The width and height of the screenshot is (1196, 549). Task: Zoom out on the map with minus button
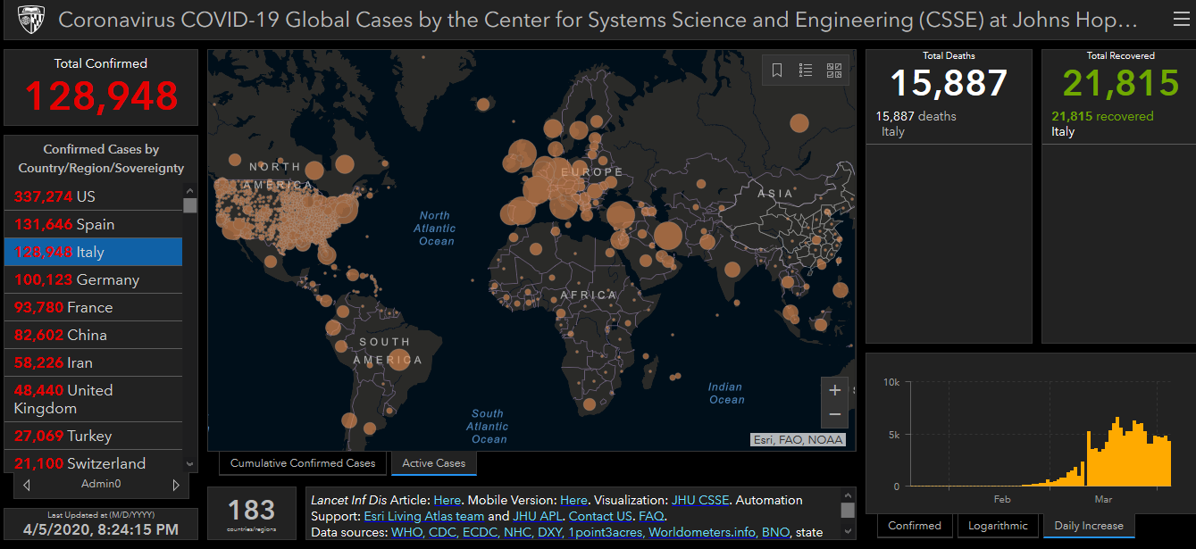coord(835,414)
